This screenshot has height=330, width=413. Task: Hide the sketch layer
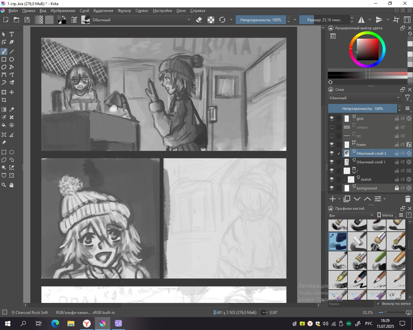[332, 179]
